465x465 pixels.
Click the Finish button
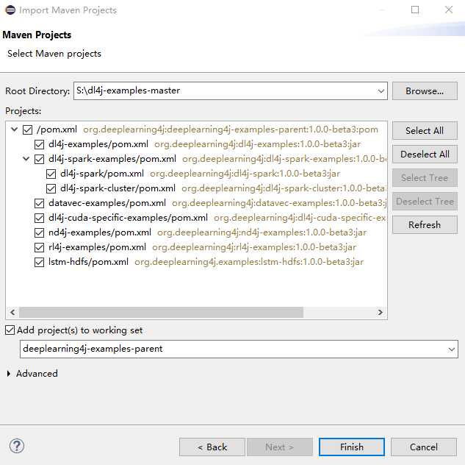click(x=352, y=447)
